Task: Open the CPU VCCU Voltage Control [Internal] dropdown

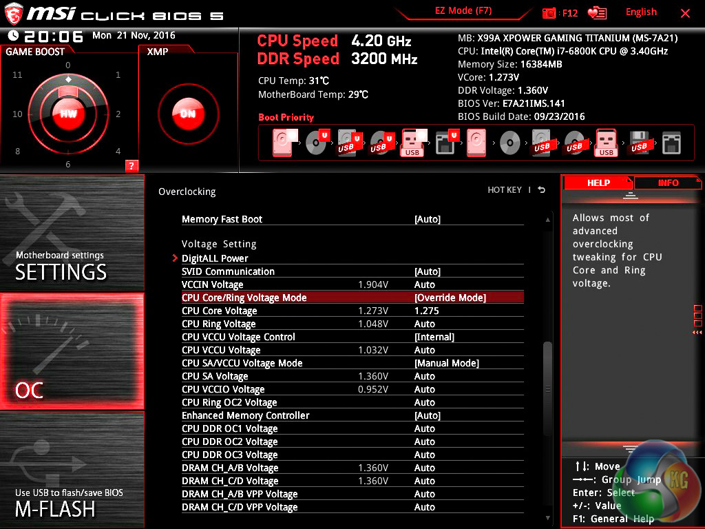Action: coord(434,336)
